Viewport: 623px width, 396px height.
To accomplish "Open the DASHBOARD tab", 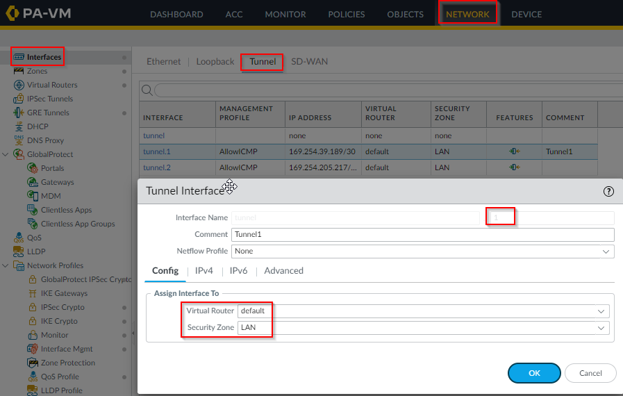I will (x=176, y=15).
